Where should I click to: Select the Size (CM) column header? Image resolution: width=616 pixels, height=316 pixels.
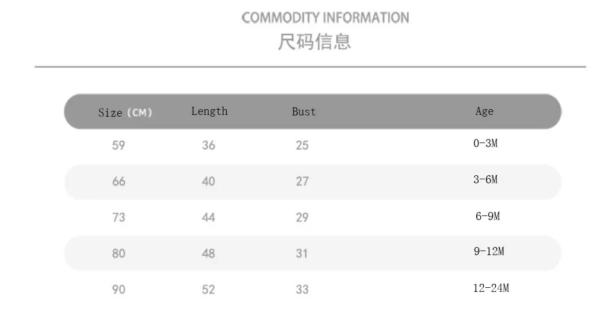tap(125, 113)
